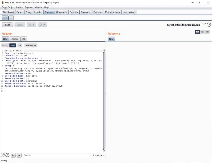The height and width of the screenshot is (163, 212).
Task: Go back in request history
Action: pyautogui.click(x=30, y=25)
